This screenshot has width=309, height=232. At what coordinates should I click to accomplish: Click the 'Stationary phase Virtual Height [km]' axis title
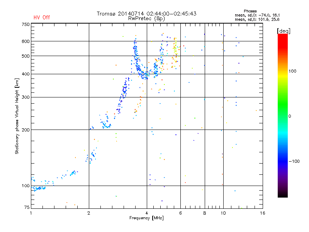[x=17, y=116]
